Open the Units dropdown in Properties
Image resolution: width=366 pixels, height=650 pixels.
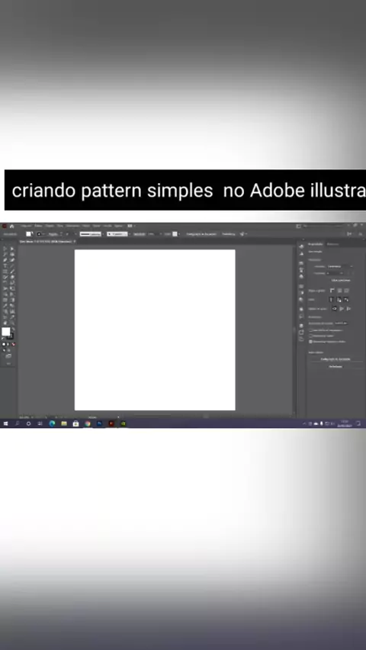340,266
